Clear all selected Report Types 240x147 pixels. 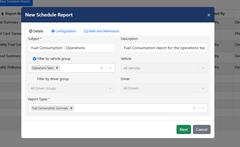point(194,108)
